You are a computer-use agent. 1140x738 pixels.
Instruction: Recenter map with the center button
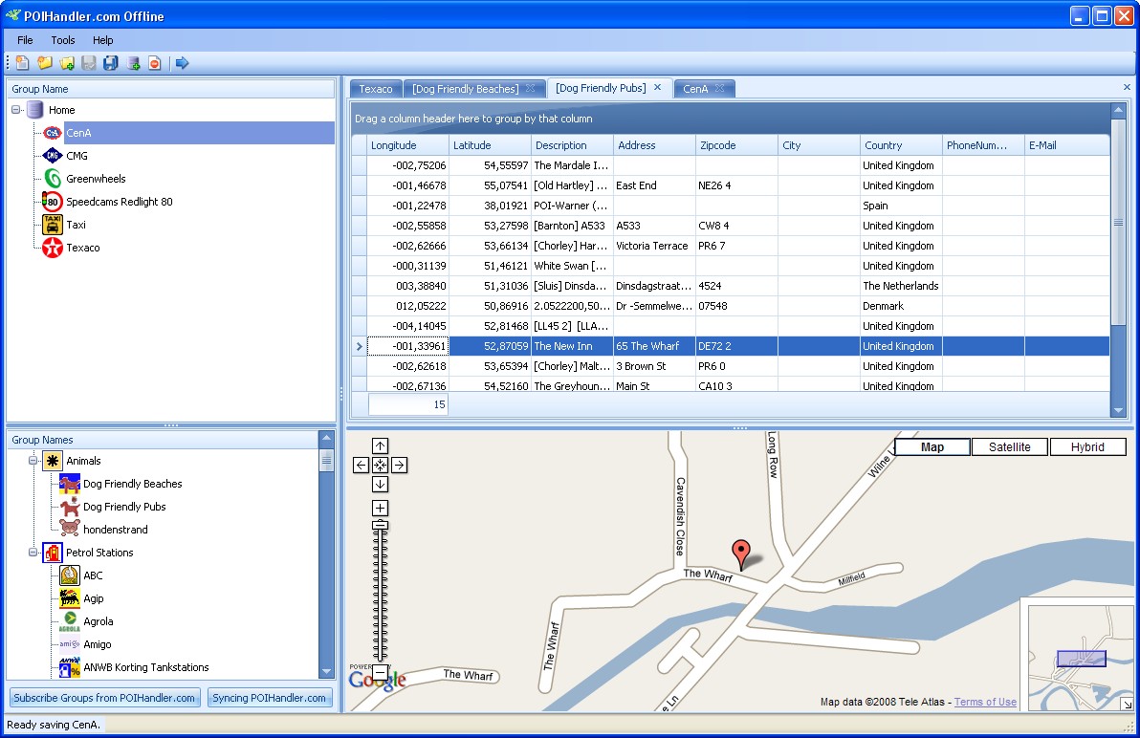(x=381, y=465)
